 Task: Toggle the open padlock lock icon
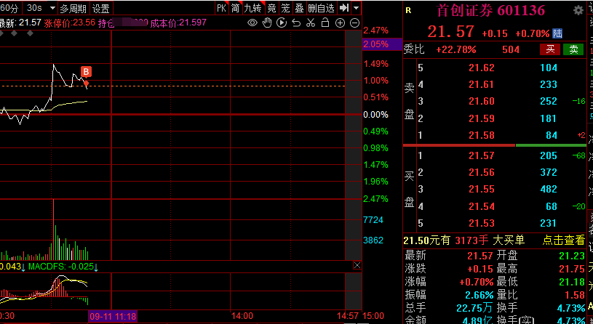[x=325, y=23]
